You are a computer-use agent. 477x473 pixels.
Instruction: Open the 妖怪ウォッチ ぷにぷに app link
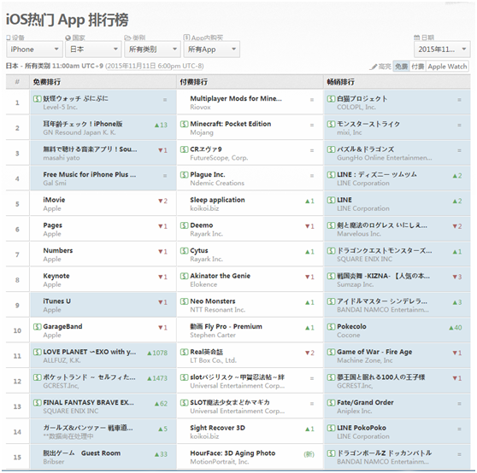click(x=75, y=98)
